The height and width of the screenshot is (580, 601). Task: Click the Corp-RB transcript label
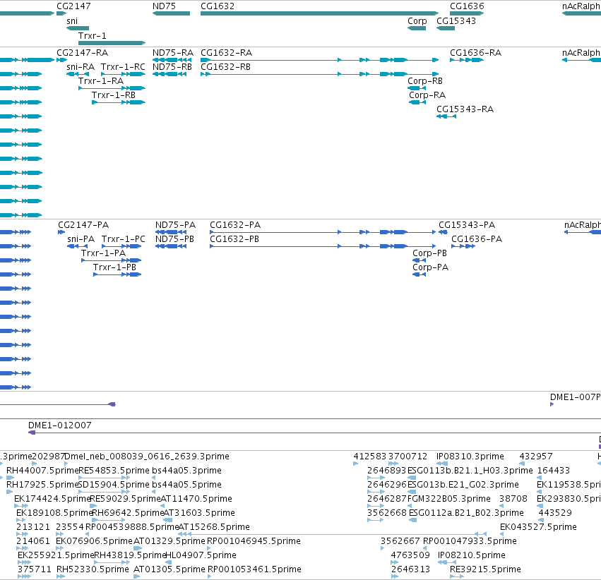click(x=425, y=81)
